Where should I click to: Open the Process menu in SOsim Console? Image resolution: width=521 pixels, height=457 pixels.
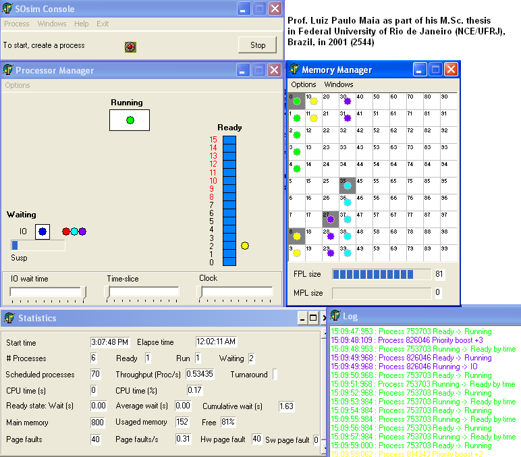coord(17,24)
